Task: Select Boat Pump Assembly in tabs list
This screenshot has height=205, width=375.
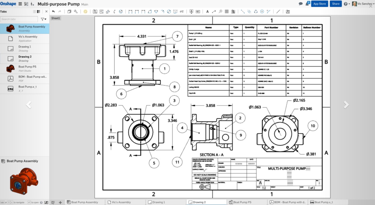Action: coord(24,29)
